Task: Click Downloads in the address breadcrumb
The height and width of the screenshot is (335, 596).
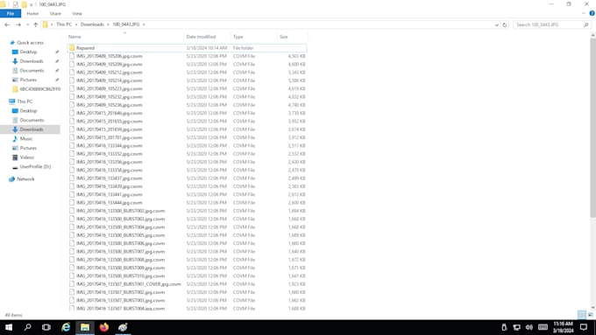Action: (92, 24)
